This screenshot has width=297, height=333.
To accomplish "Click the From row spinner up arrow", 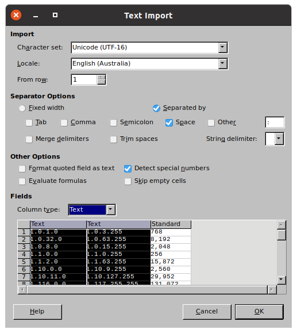I will click(102, 77).
